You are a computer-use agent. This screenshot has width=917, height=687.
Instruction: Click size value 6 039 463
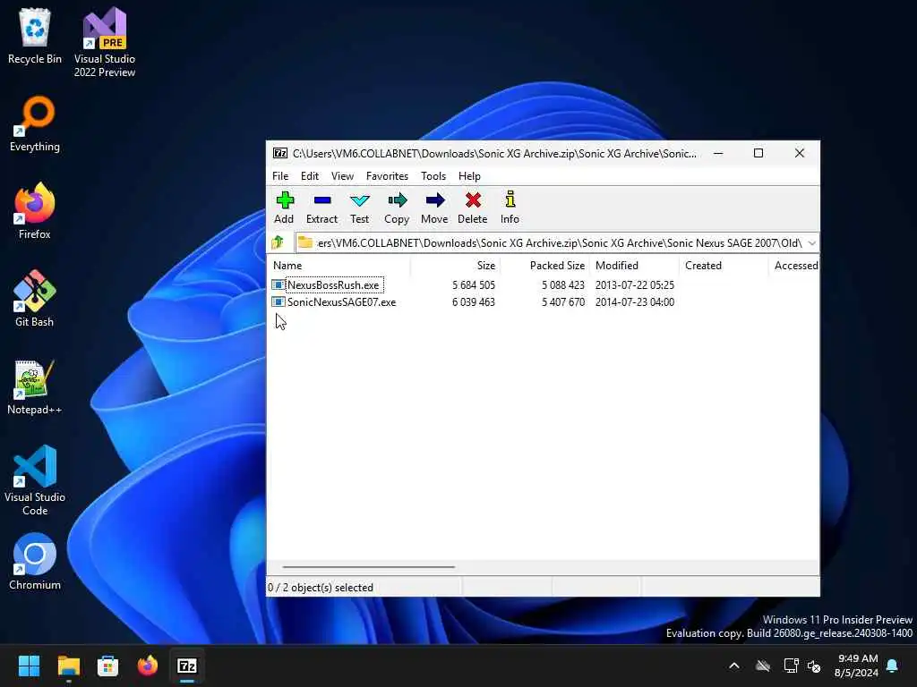pyautogui.click(x=474, y=302)
